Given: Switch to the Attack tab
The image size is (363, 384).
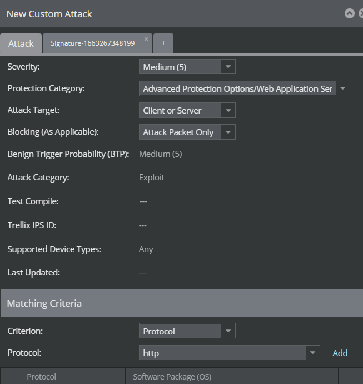Looking at the screenshot, I should [21, 43].
